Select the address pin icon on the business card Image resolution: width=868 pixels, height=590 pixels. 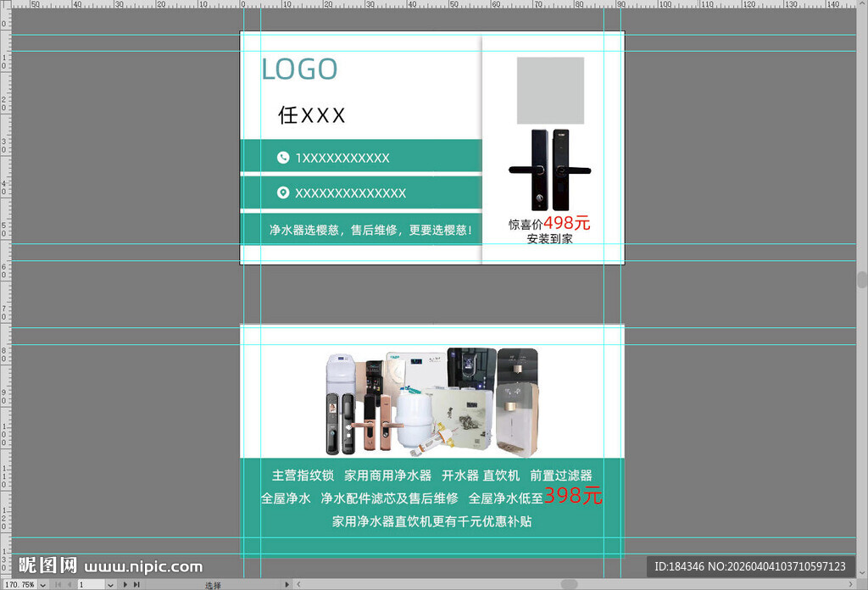pyautogui.click(x=284, y=192)
